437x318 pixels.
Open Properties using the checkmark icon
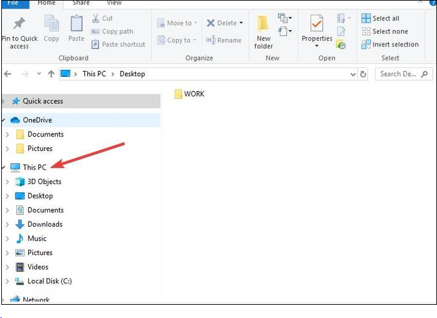tap(316, 24)
